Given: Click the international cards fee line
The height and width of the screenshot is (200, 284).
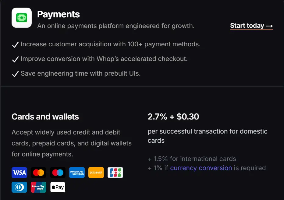Looking at the screenshot, I should click(x=192, y=159).
